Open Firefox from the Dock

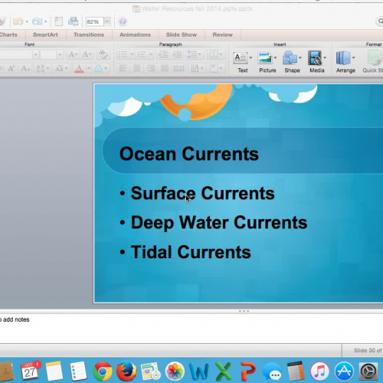tap(126, 372)
